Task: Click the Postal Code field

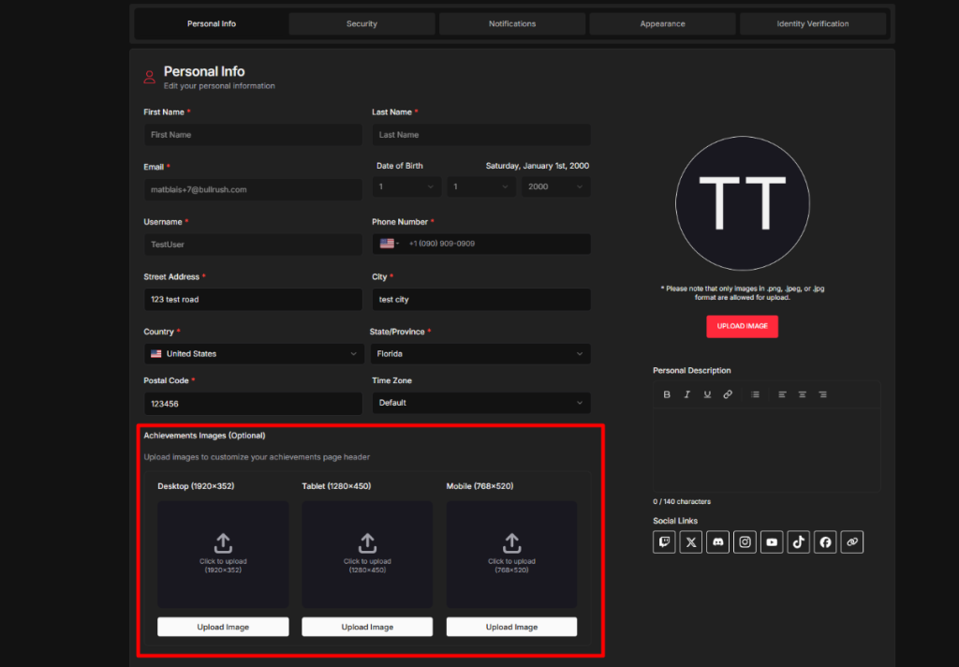Action: point(253,404)
